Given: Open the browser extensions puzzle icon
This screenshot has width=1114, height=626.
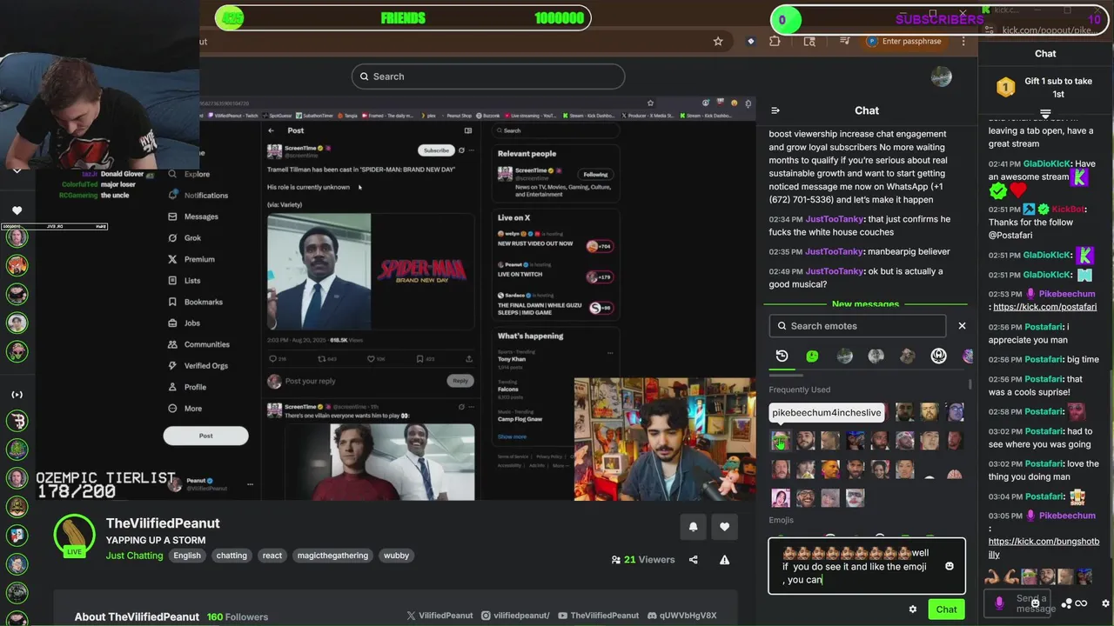Looking at the screenshot, I should coord(775,41).
